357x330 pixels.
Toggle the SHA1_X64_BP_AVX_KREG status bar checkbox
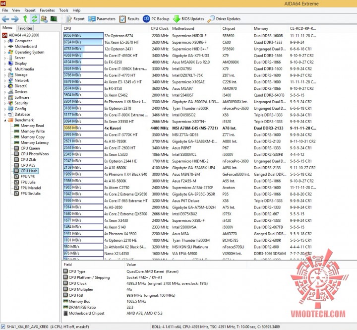pyautogui.click(x=3, y=327)
